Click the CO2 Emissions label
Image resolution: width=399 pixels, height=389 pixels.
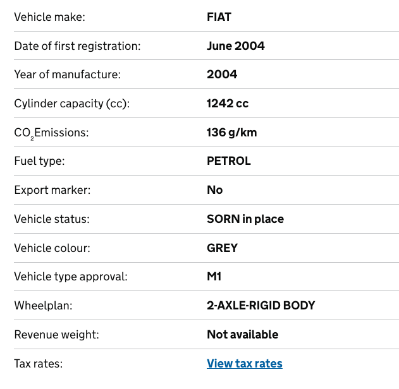(51, 133)
